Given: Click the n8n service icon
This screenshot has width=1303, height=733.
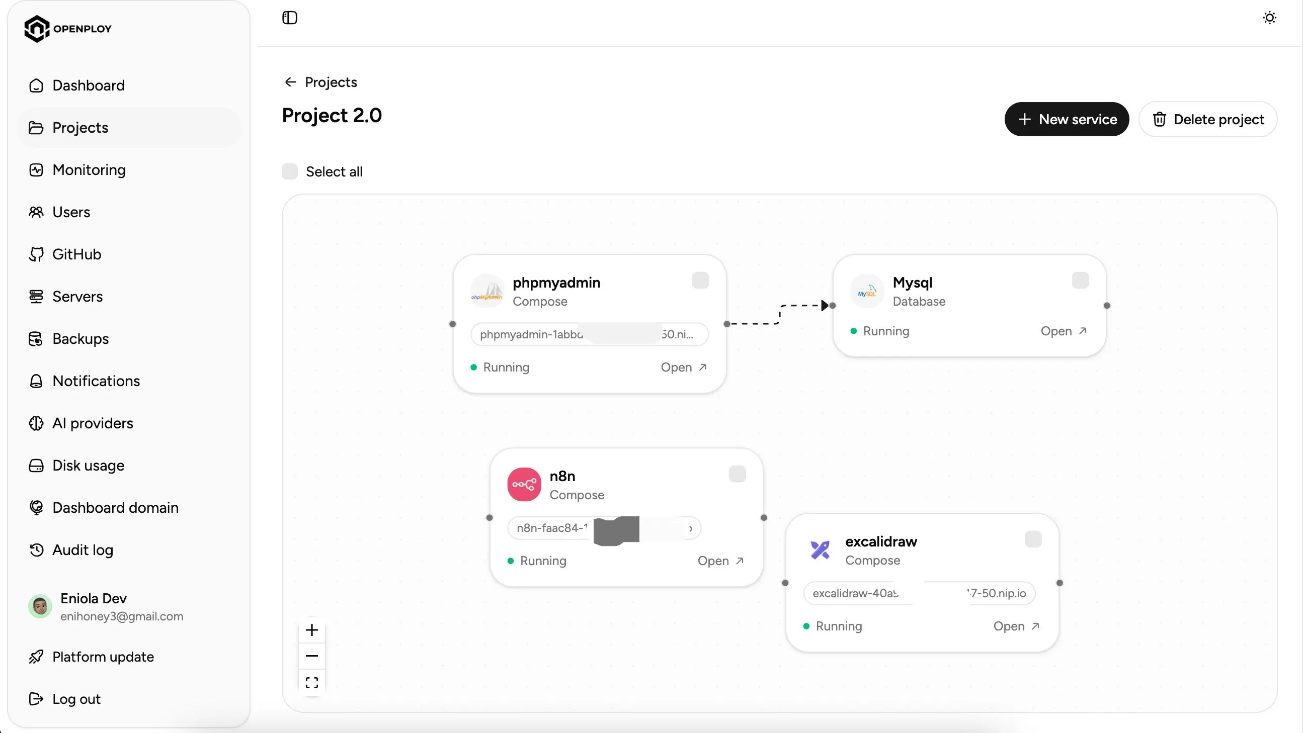Looking at the screenshot, I should (x=524, y=484).
